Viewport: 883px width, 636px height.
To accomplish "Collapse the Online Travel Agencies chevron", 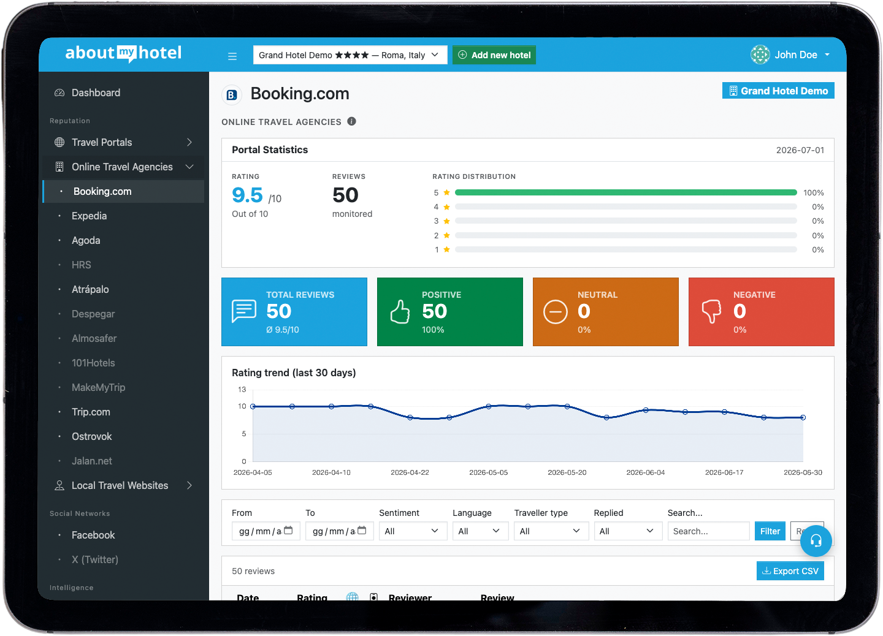I will [x=189, y=167].
